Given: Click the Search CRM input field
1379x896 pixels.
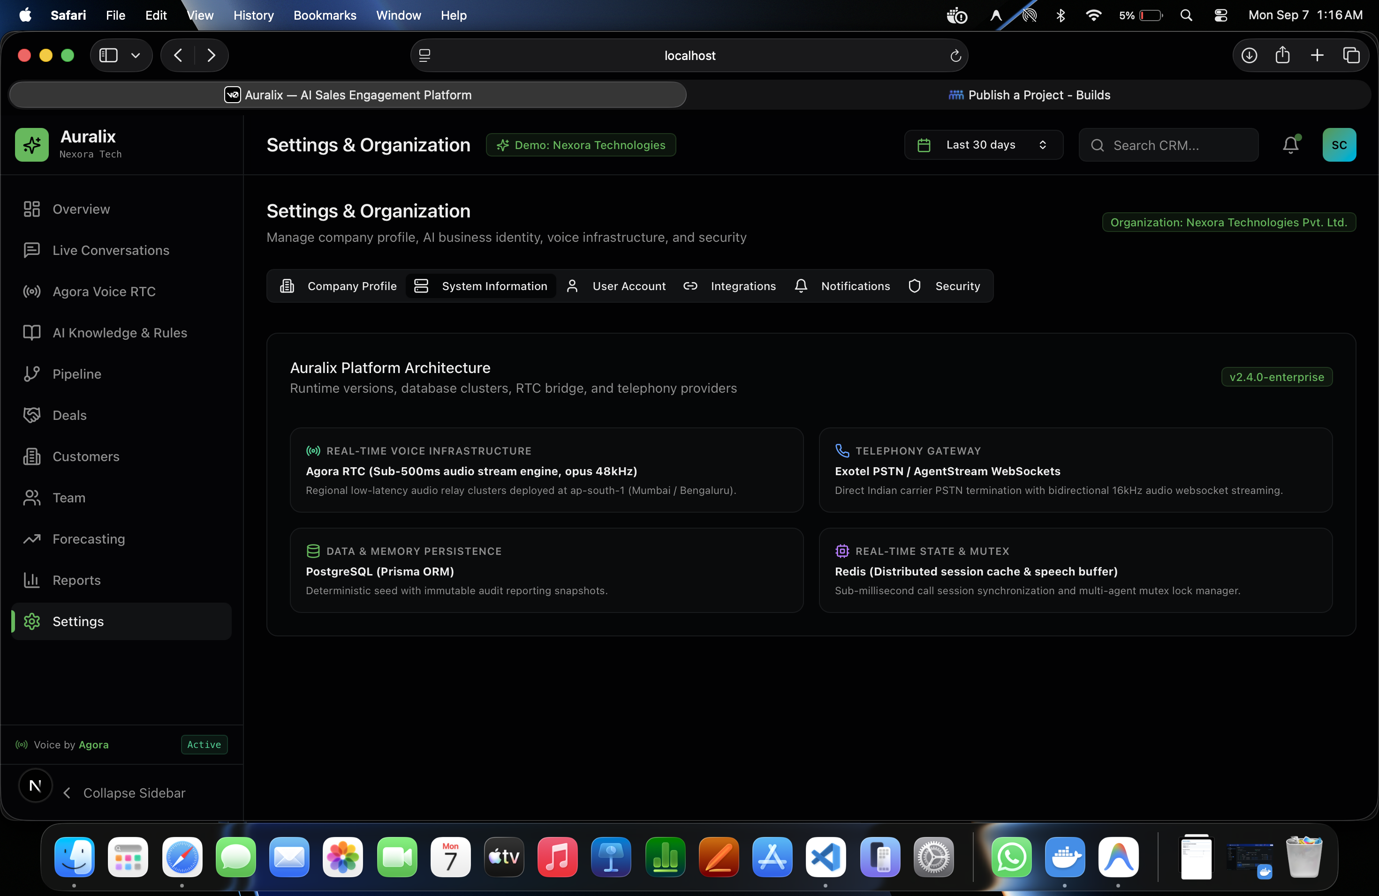Looking at the screenshot, I should pyautogui.click(x=1168, y=145).
